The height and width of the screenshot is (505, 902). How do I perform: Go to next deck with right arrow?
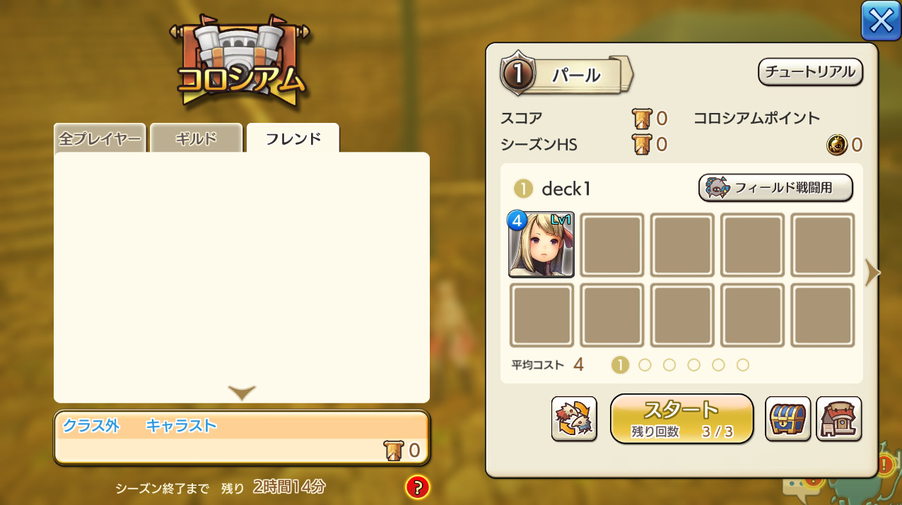873,273
